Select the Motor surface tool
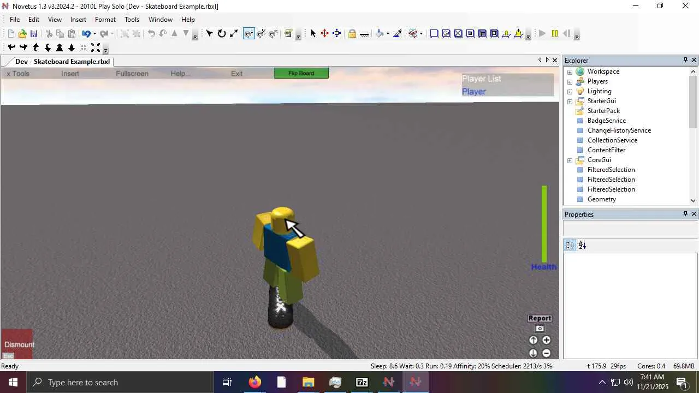The height and width of the screenshot is (393, 699). tap(518, 34)
